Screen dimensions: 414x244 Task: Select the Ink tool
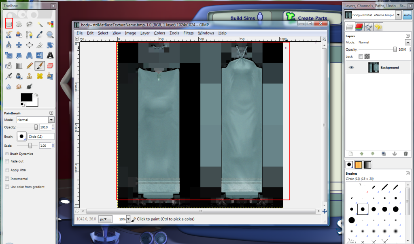point(19,76)
